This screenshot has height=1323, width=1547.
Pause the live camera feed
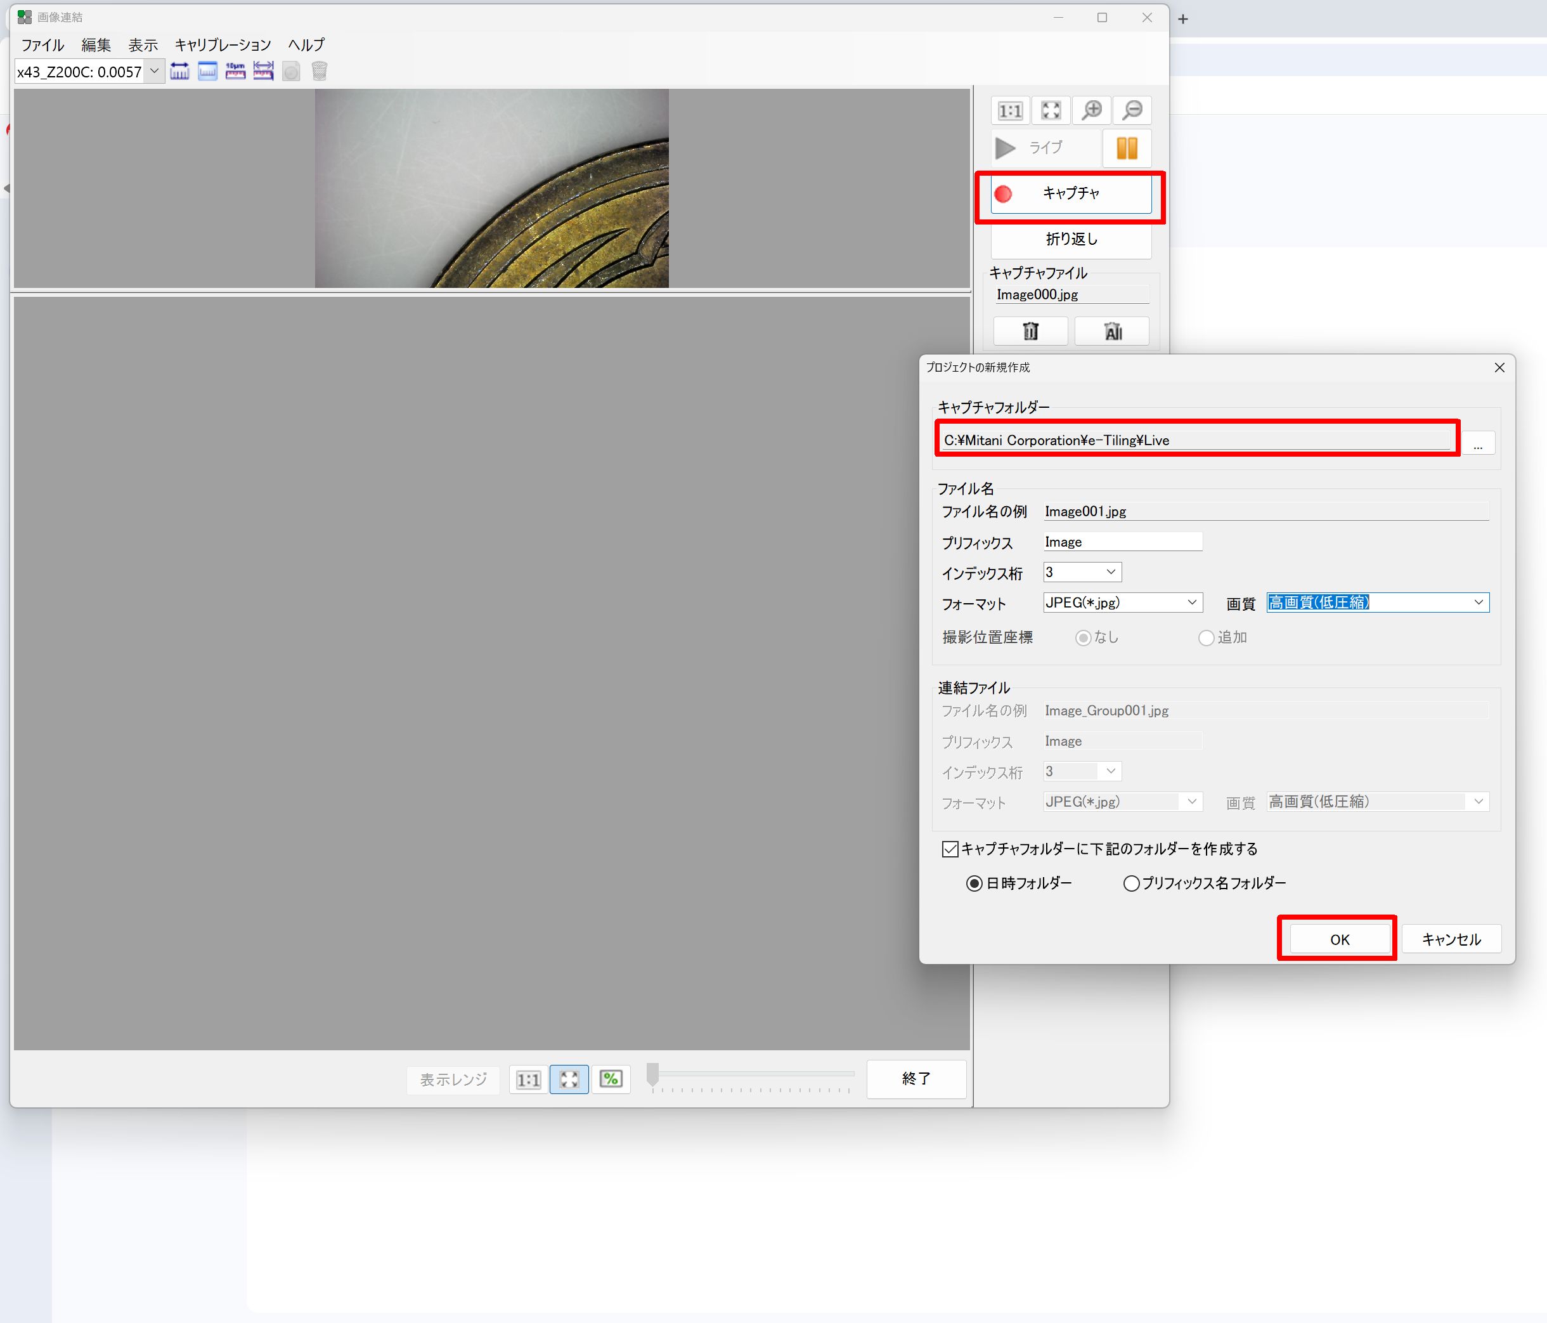click(1127, 148)
